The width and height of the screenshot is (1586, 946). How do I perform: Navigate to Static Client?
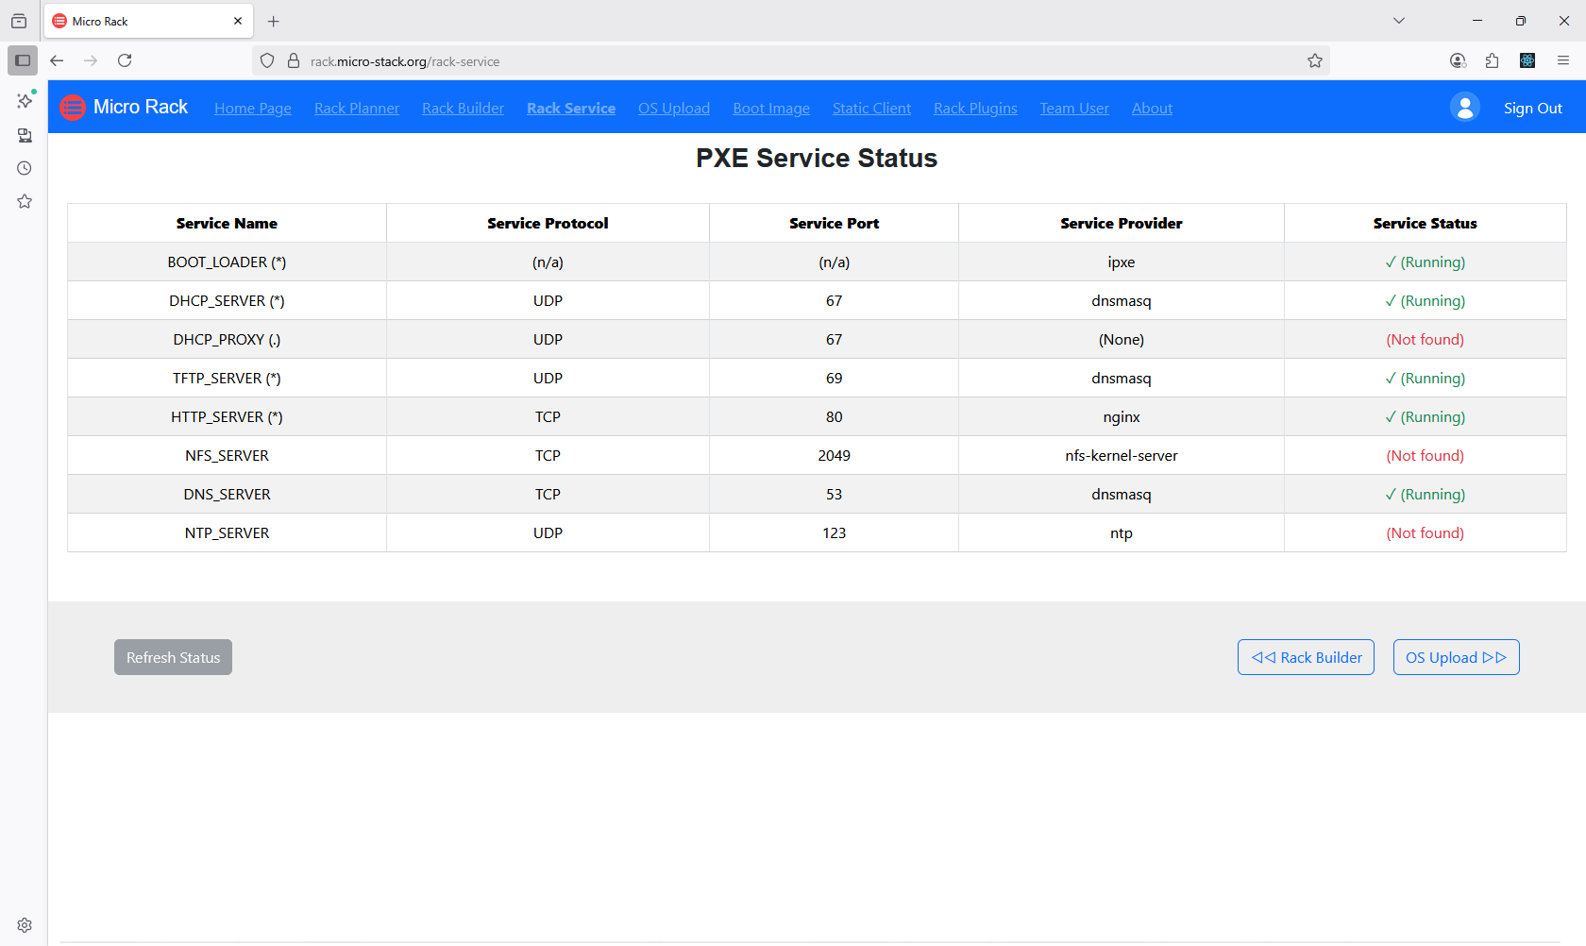click(x=871, y=108)
